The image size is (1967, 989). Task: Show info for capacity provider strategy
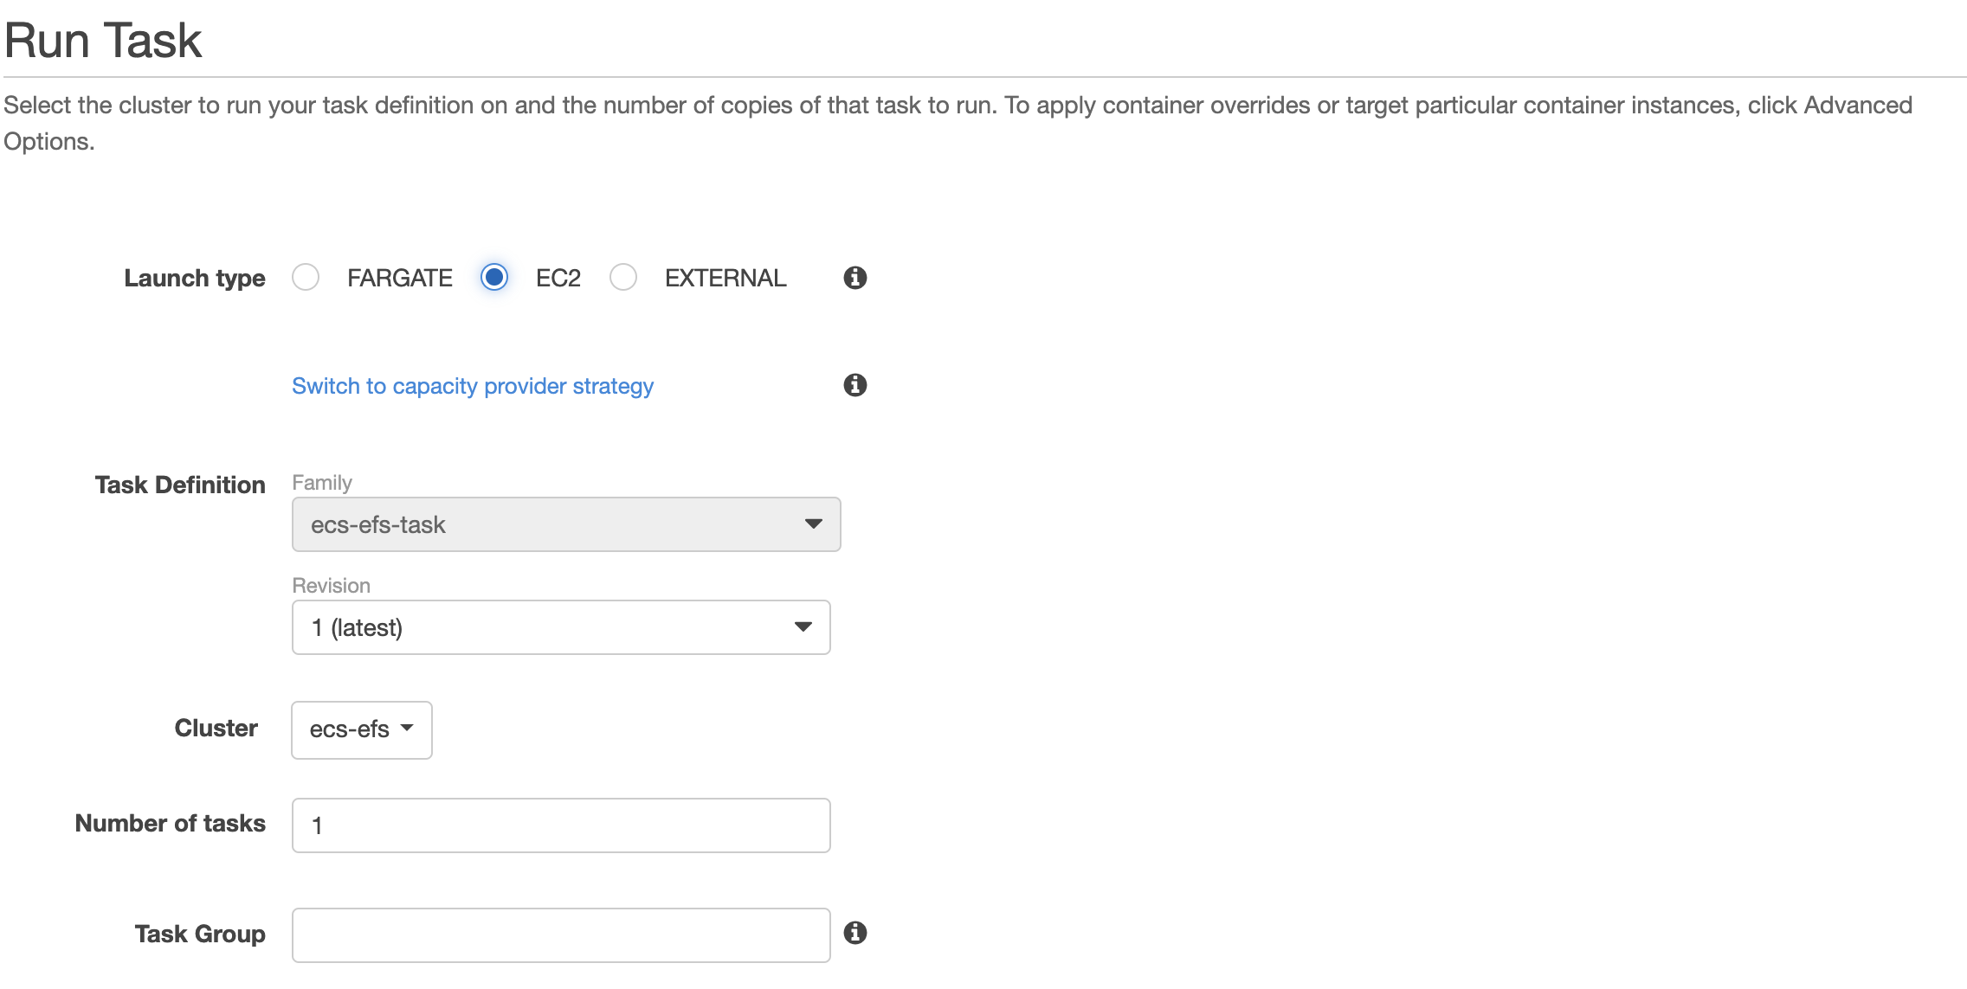855,385
